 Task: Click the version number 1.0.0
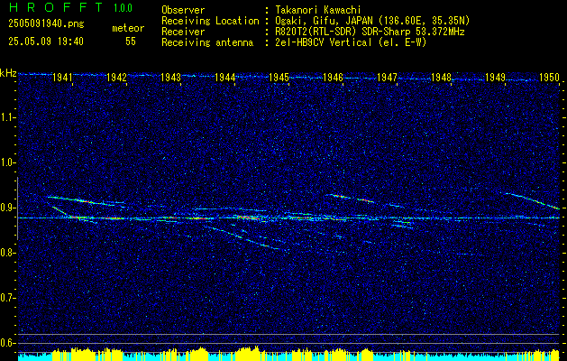coord(123,8)
